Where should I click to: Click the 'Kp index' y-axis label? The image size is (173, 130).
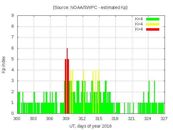coord(4,64)
